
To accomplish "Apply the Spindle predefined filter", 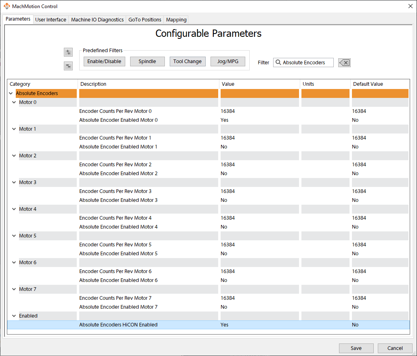I will [147, 61].
